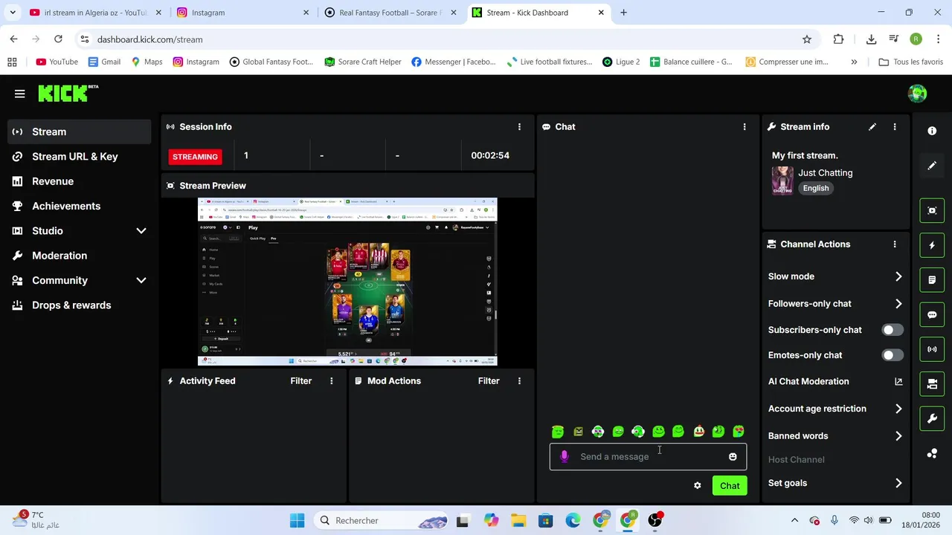The width and height of the screenshot is (952, 535).
Task: Click the Kick logo
Action: pyautogui.click(x=68, y=93)
